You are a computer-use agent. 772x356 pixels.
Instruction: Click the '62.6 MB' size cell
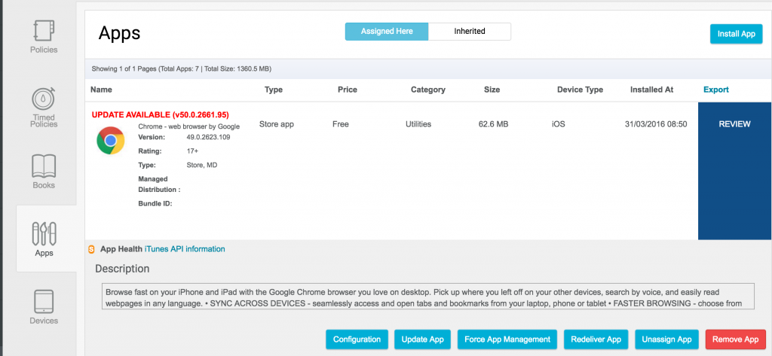tap(493, 124)
